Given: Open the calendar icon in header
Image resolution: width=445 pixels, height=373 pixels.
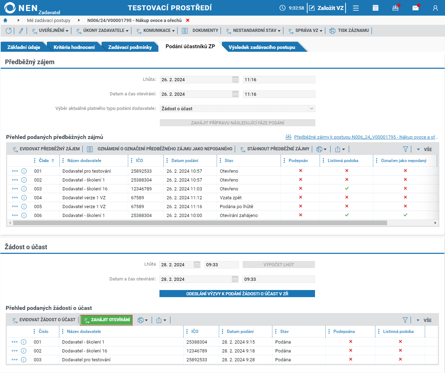Looking at the screenshot, I should pyautogui.click(x=375, y=8).
